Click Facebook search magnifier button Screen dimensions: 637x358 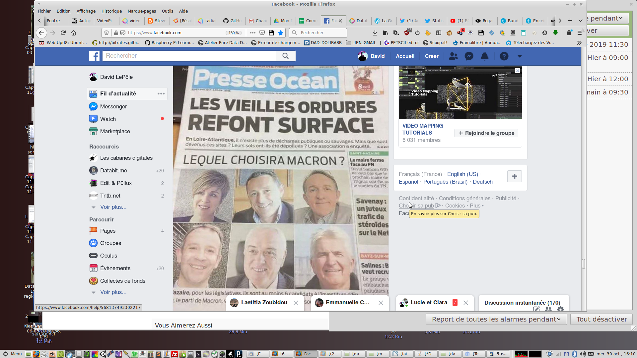pyautogui.click(x=285, y=56)
